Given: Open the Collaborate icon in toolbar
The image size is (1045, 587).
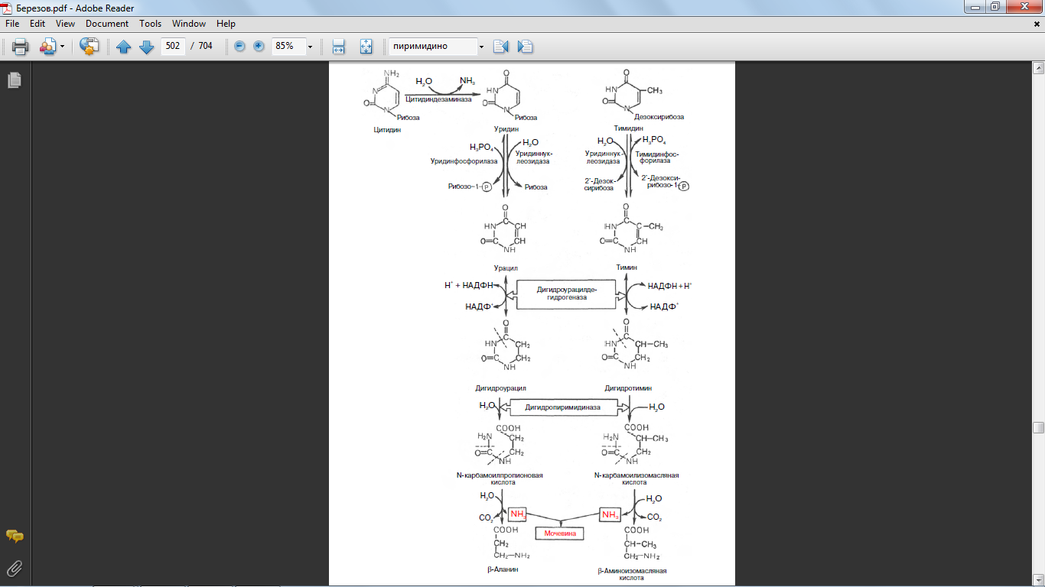Looking at the screenshot, I should (47, 47).
